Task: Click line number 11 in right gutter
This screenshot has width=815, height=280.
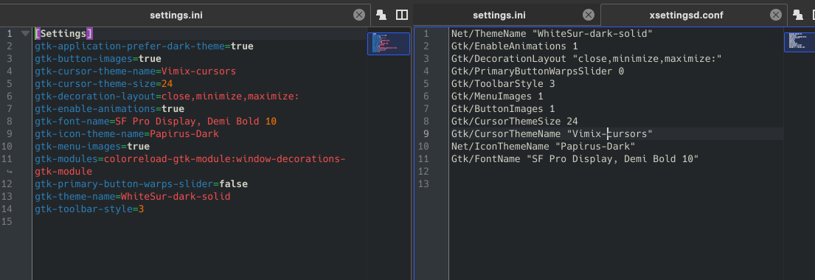Action: tap(423, 158)
